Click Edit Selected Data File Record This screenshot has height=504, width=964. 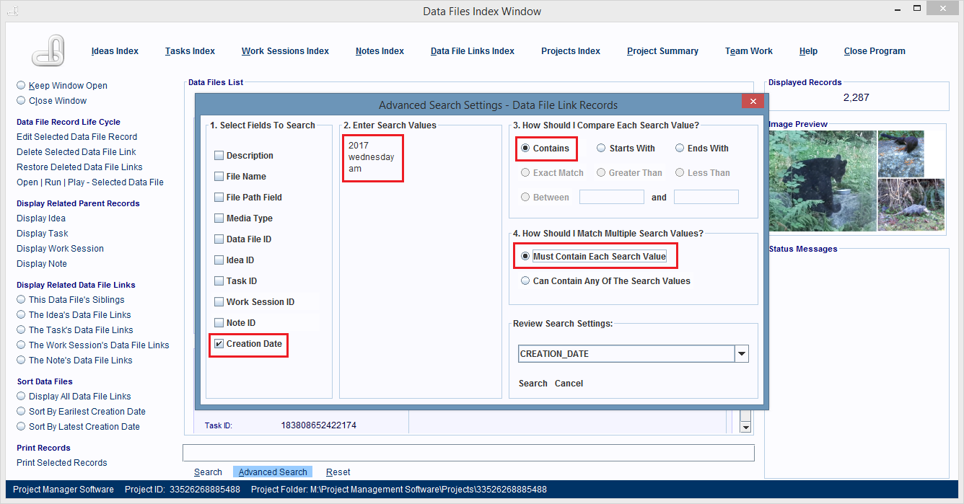coord(76,137)
